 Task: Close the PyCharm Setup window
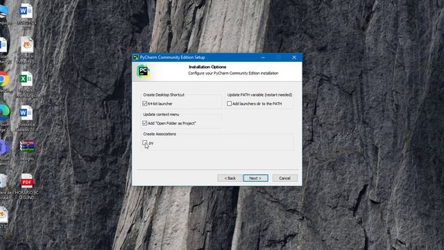294,57
